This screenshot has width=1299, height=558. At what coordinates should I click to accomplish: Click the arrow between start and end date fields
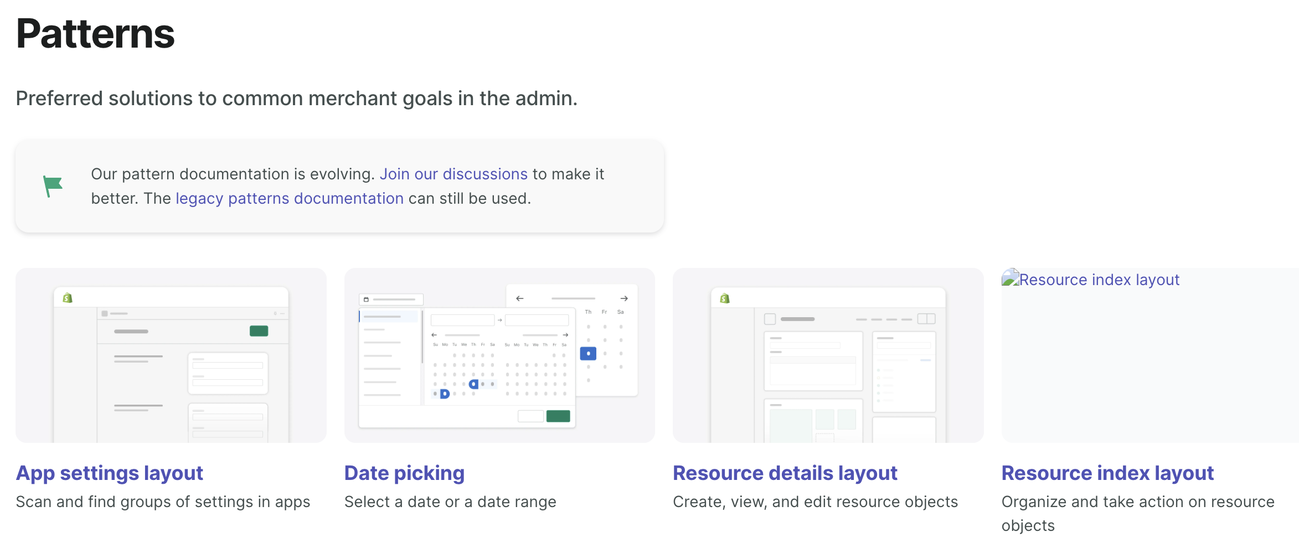tap(500, 320)
